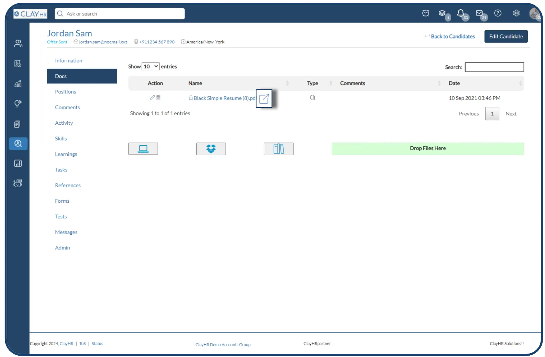
Task: Open the Messages tab
Action: tap(66, 232)
